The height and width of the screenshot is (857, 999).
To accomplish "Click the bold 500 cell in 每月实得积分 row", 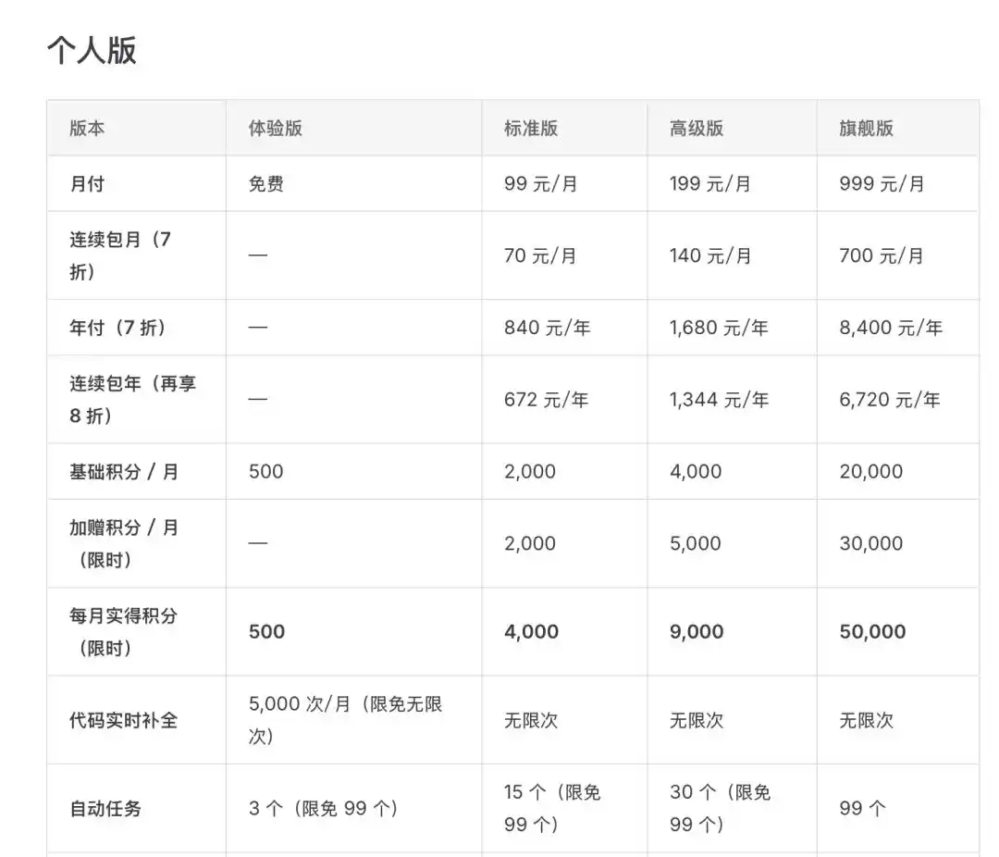I will point(266,632).
